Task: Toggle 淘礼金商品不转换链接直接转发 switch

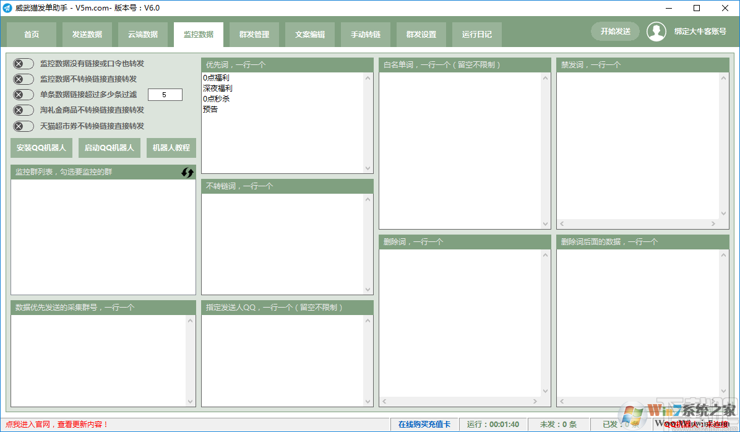Action: (23, 111)
